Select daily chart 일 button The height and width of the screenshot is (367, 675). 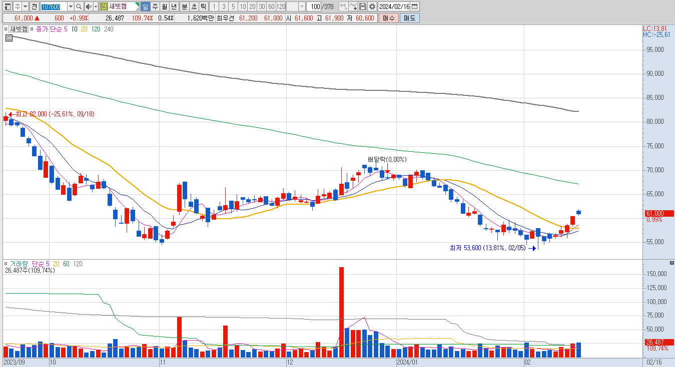pyautogui.click(x=145, y=6)
